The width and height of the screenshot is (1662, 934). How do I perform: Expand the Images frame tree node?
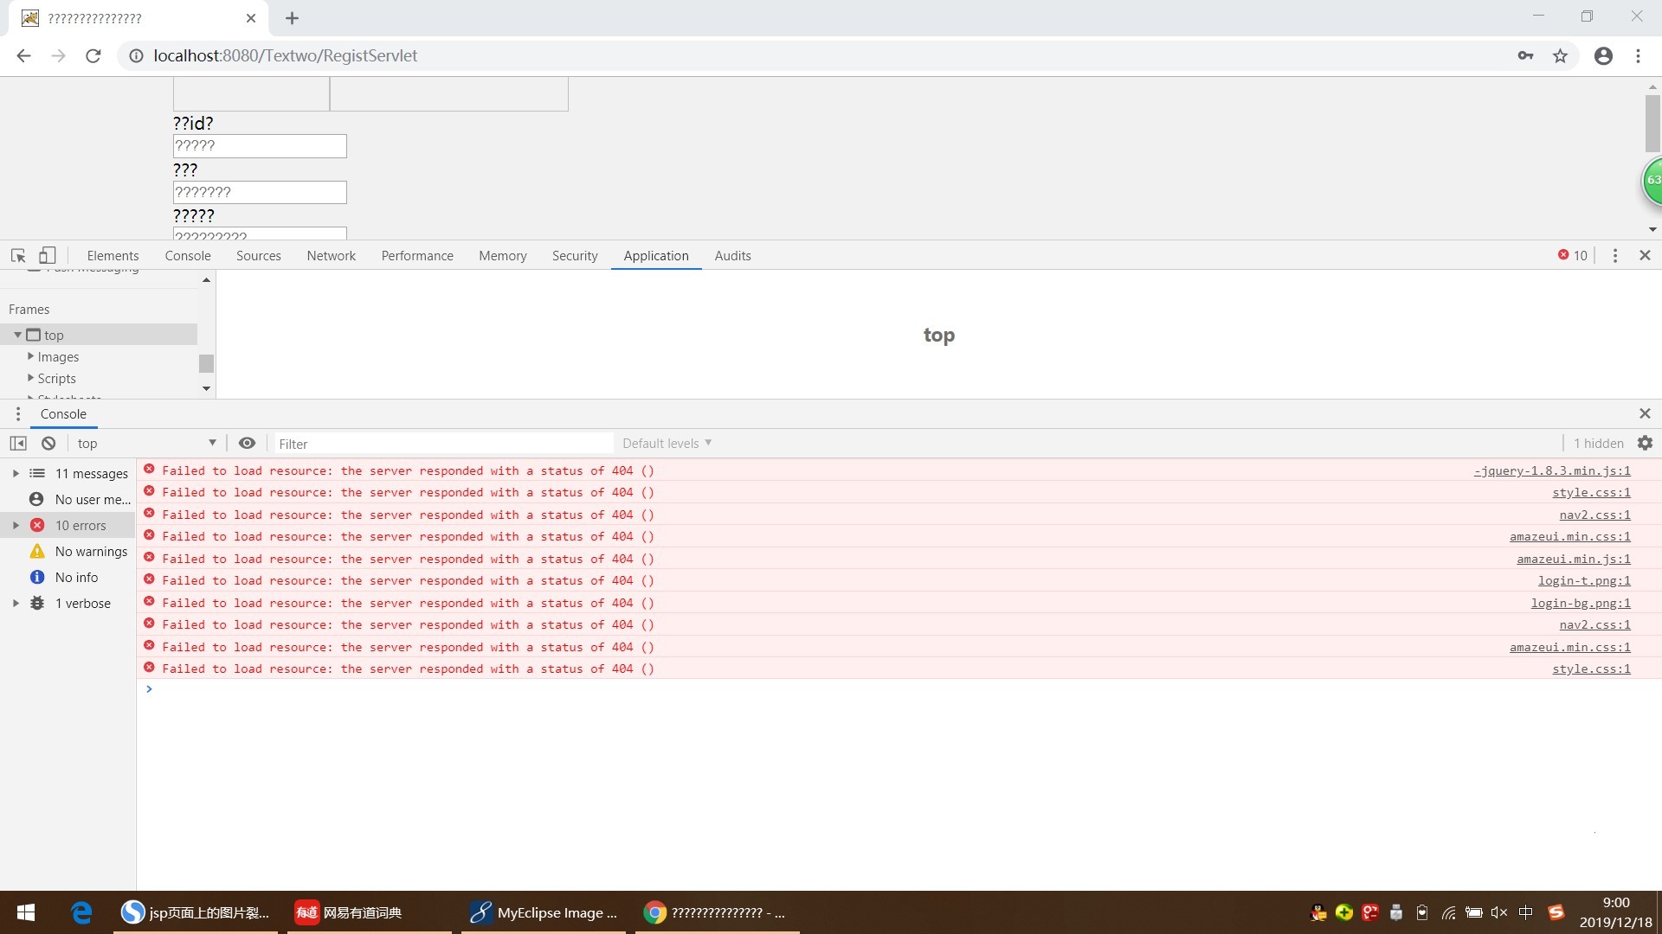coord(31,356)
